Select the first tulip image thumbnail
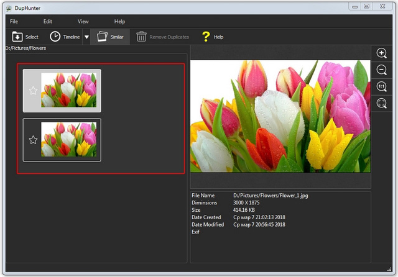This screenshot has height=277, width=398. tap(68, 90)
